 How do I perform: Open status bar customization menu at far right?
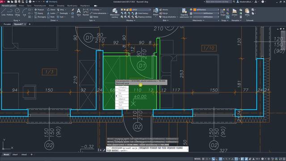click(284, 159)
